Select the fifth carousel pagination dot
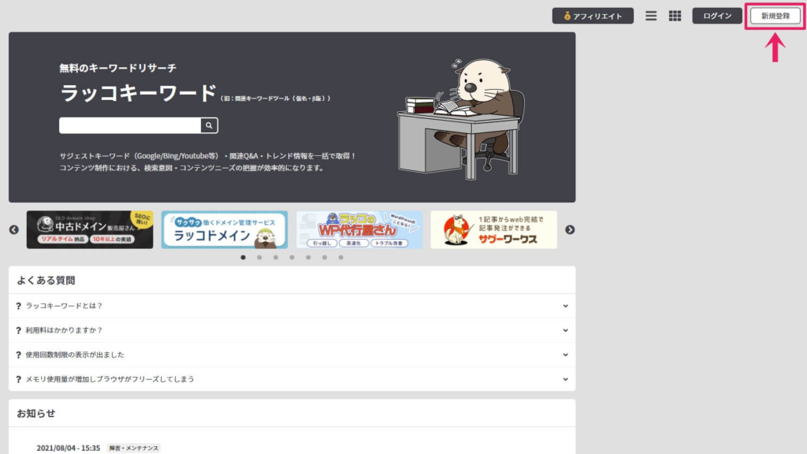807x454 pixels. pos(308,258)
